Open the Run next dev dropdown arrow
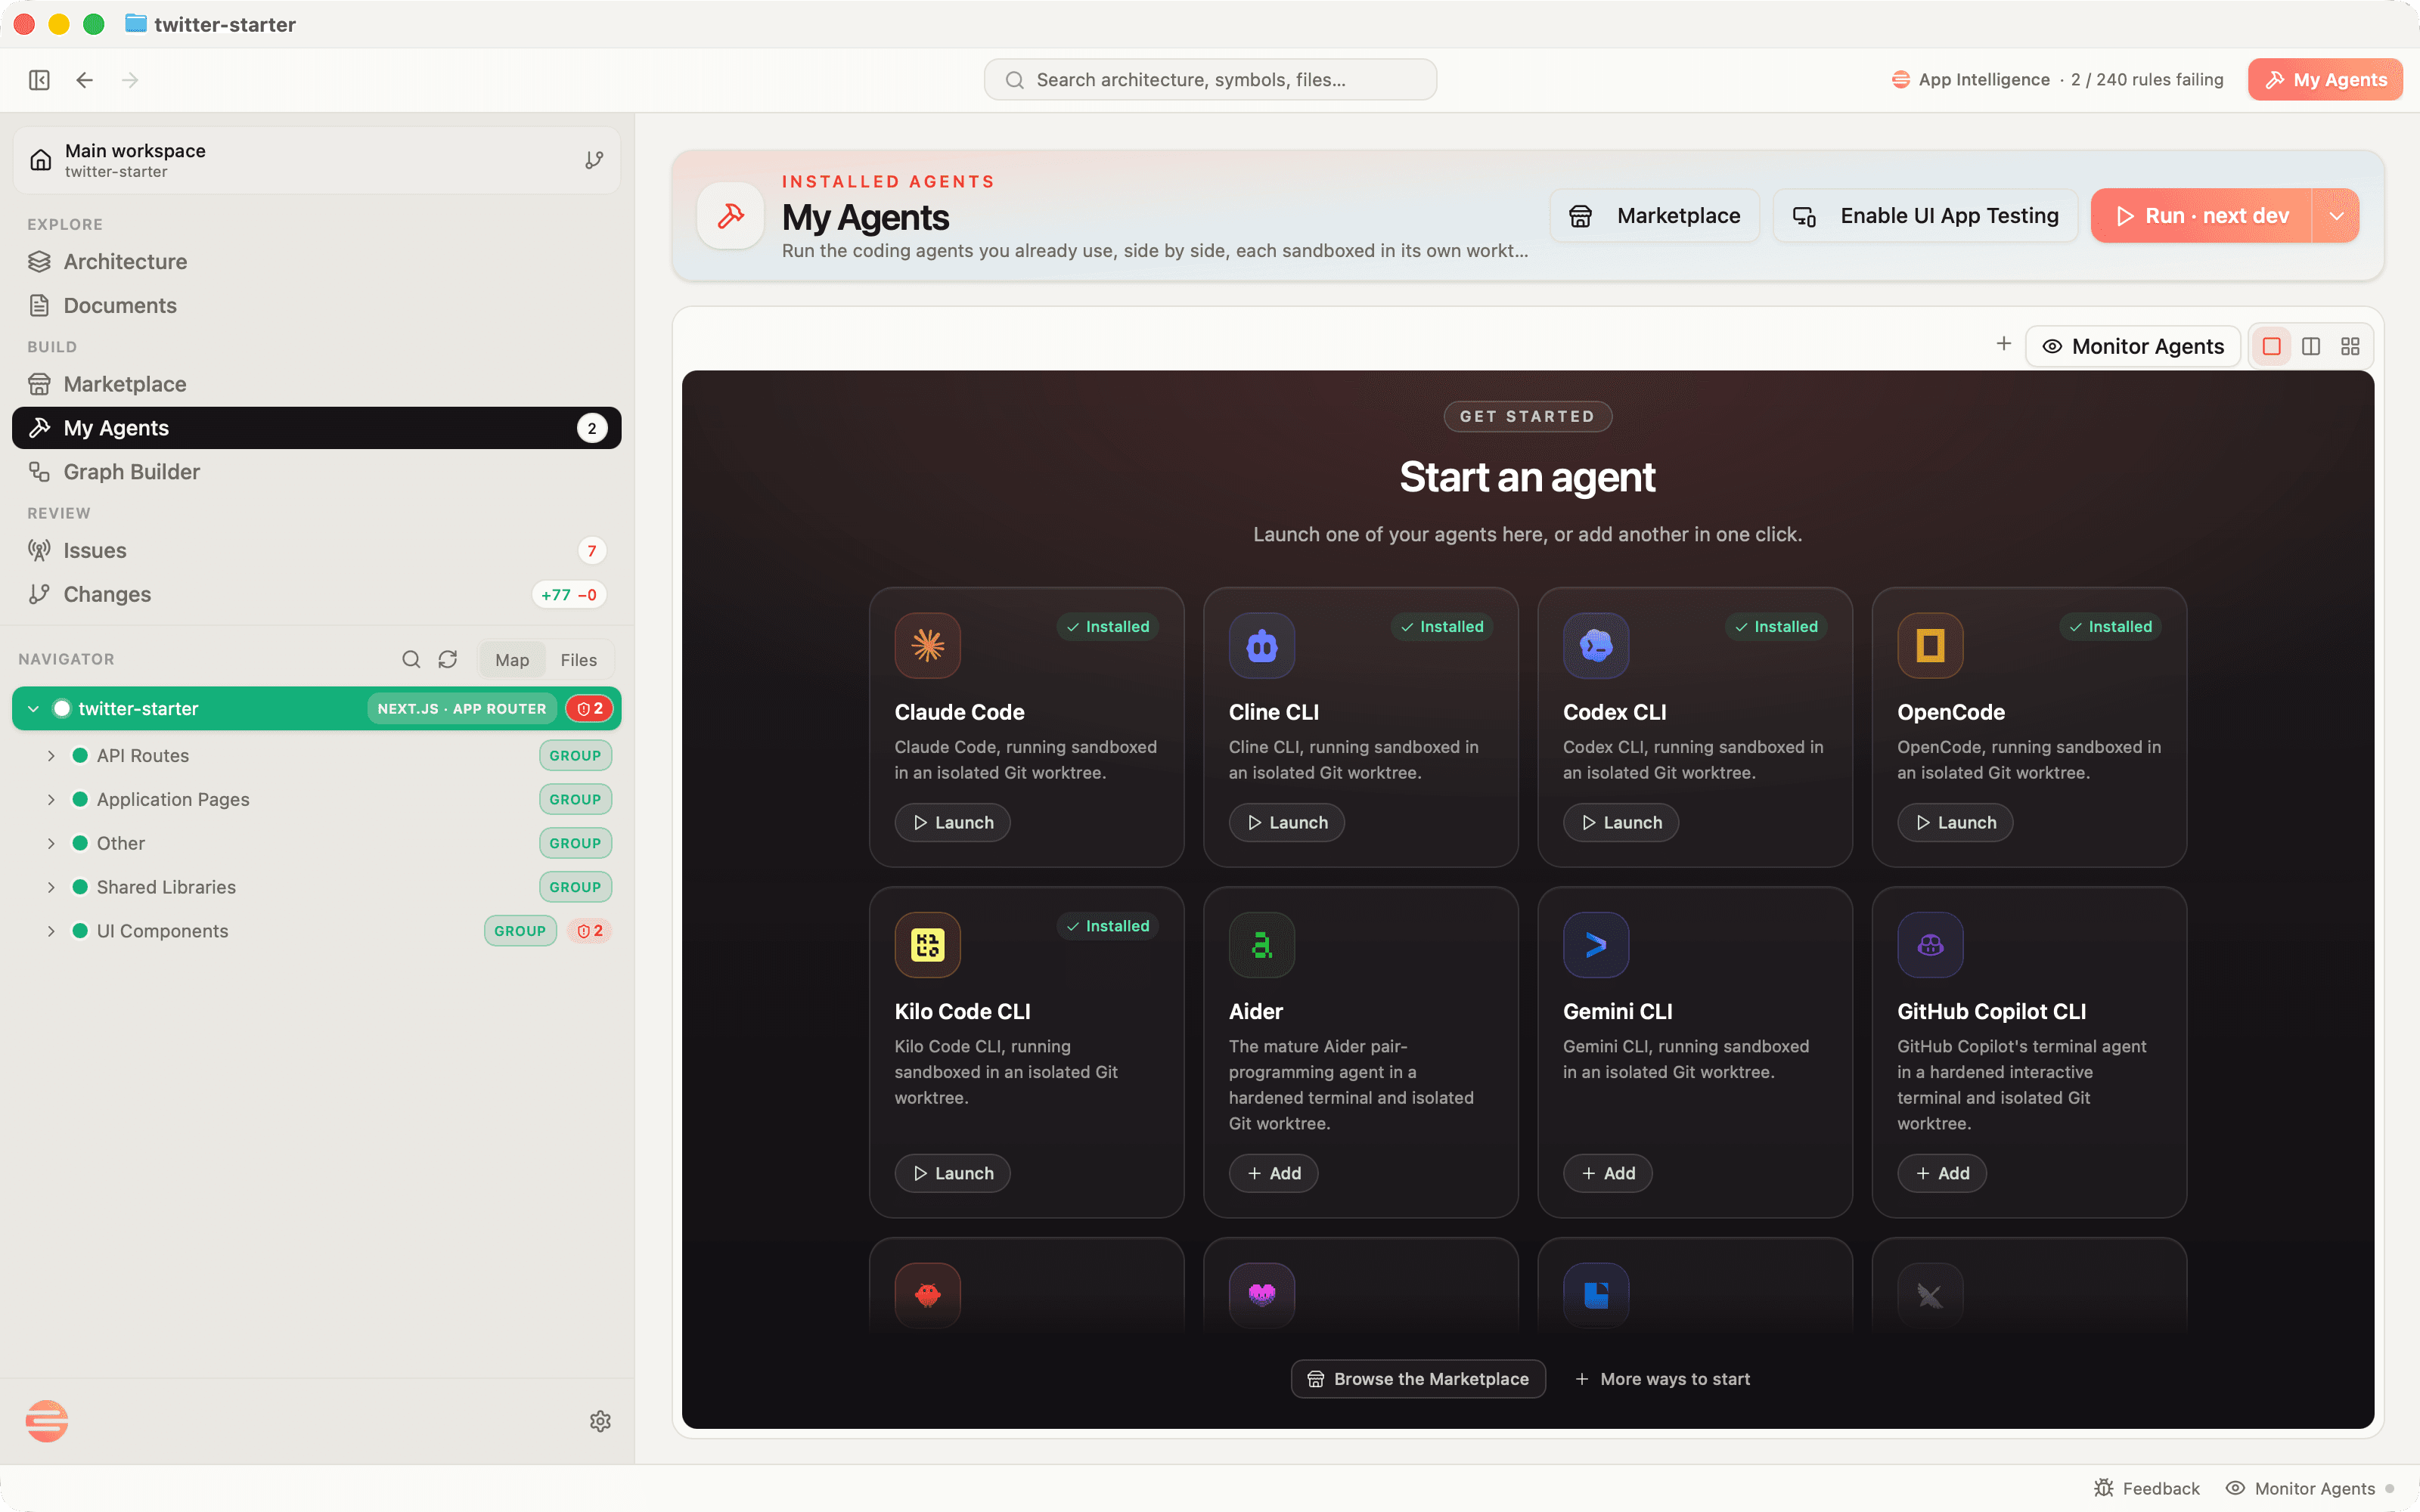Viewport: 2420px width, 1512px height. [2336, 216]
